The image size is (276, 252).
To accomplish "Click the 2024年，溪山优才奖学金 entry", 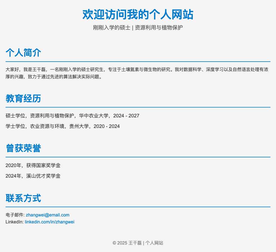I will coord(33,176).
